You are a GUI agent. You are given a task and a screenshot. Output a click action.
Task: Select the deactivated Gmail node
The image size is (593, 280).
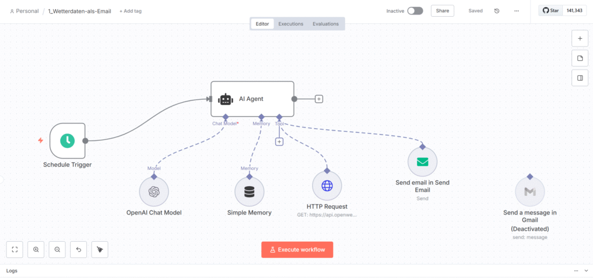[529, 192]
